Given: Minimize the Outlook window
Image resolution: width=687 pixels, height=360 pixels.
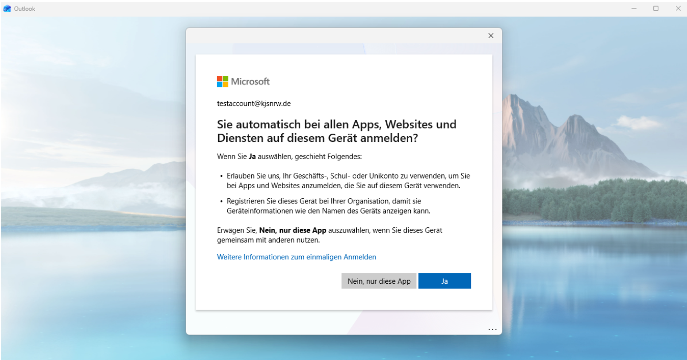Looking at the screenshot, I should (x=635, y=8).
